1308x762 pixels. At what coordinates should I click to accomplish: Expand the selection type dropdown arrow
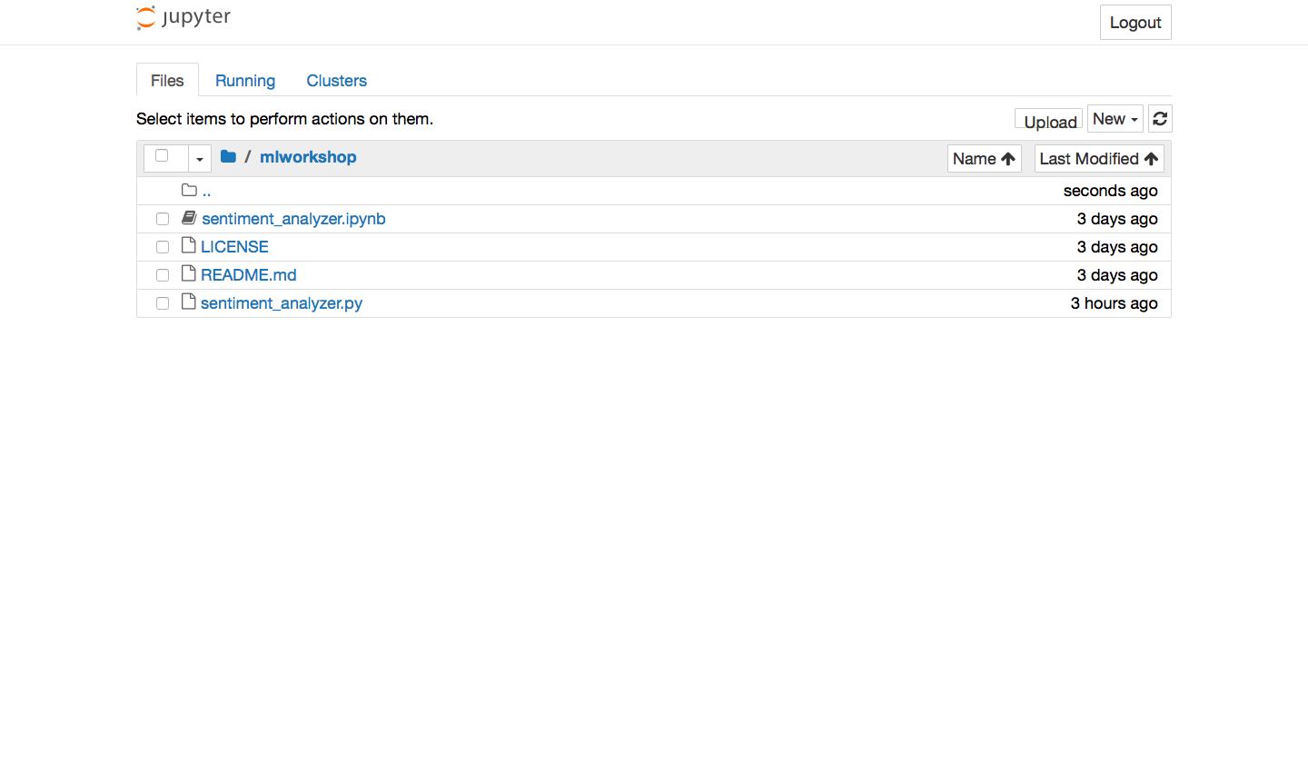200,159
